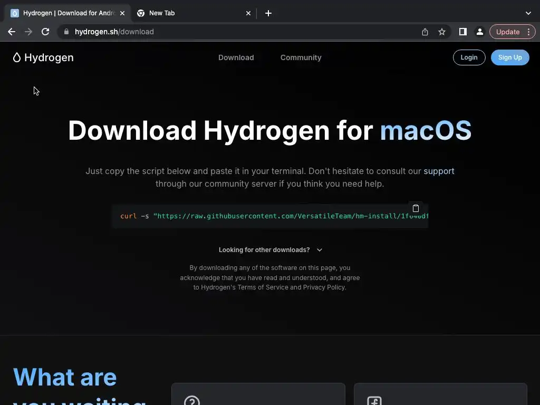540x405 pixels.
Task: Bookmark this page with the star icon
Action: tap(442, 32)
